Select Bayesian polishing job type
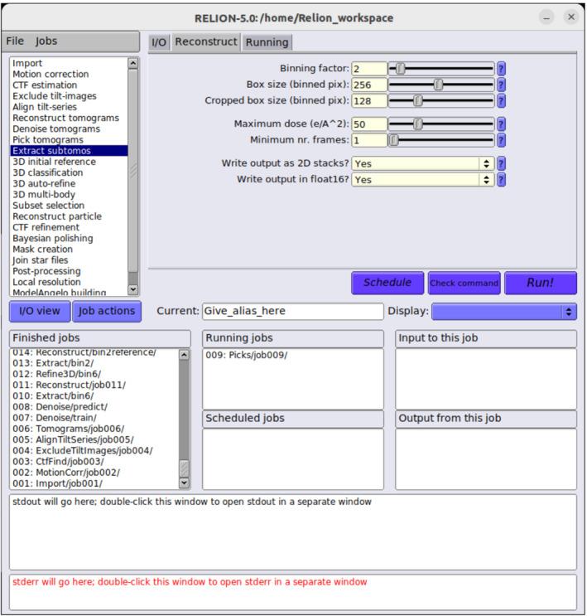The width and height of the screenshot is (587, 616). 69,239
